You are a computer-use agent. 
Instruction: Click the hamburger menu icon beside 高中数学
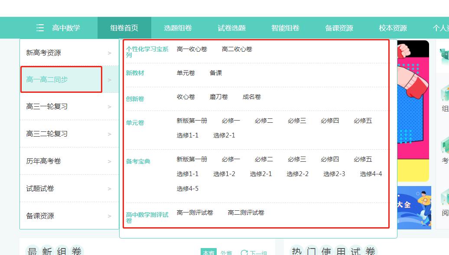(39, 28)
